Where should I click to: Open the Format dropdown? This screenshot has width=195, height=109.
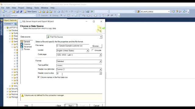pos(100,61)
